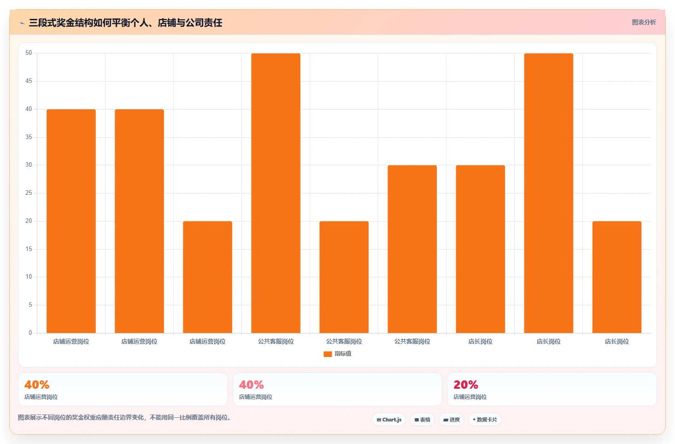Click the y-axis label 35
This screenshot has width=675, height=444.
coord(29,137)
